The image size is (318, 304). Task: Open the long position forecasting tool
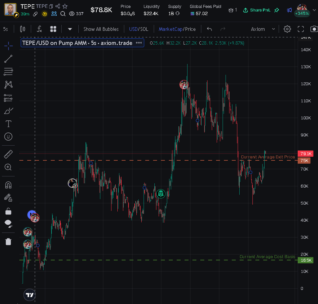tap(8, 98)
